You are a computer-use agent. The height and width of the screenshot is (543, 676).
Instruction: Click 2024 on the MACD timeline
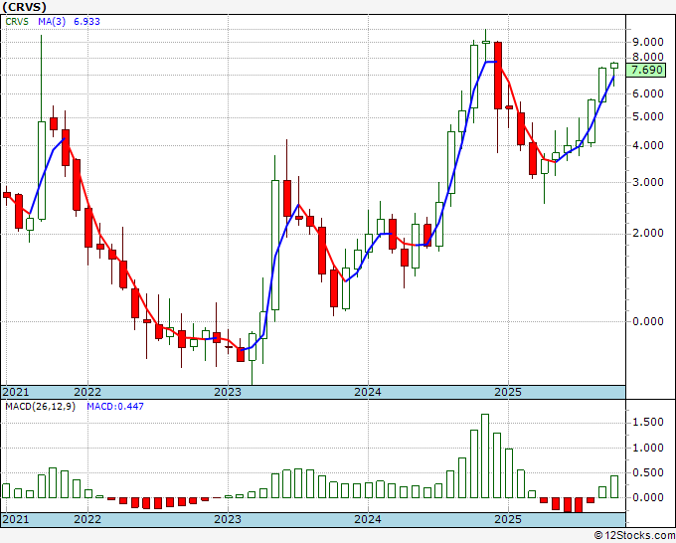pyautogui.click(x=368, y=519)
